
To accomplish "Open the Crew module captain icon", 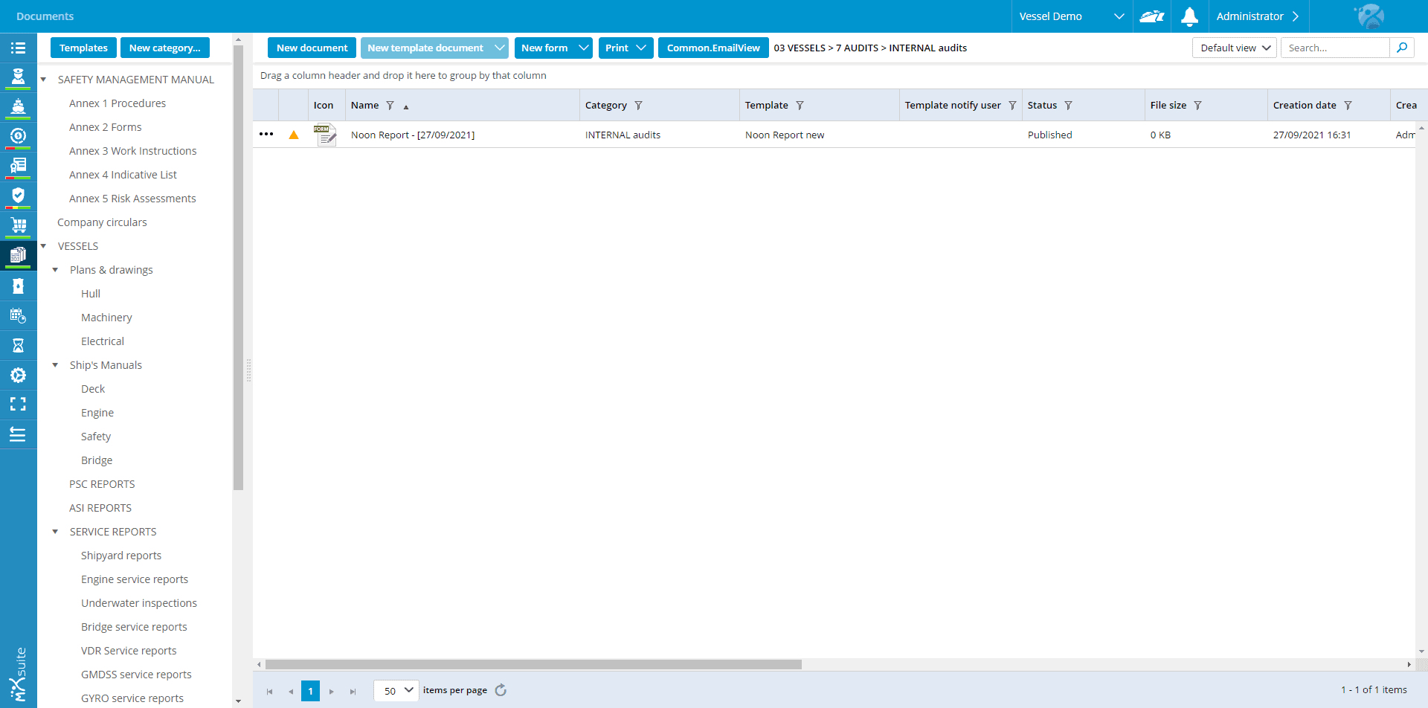I will point(18,77).
